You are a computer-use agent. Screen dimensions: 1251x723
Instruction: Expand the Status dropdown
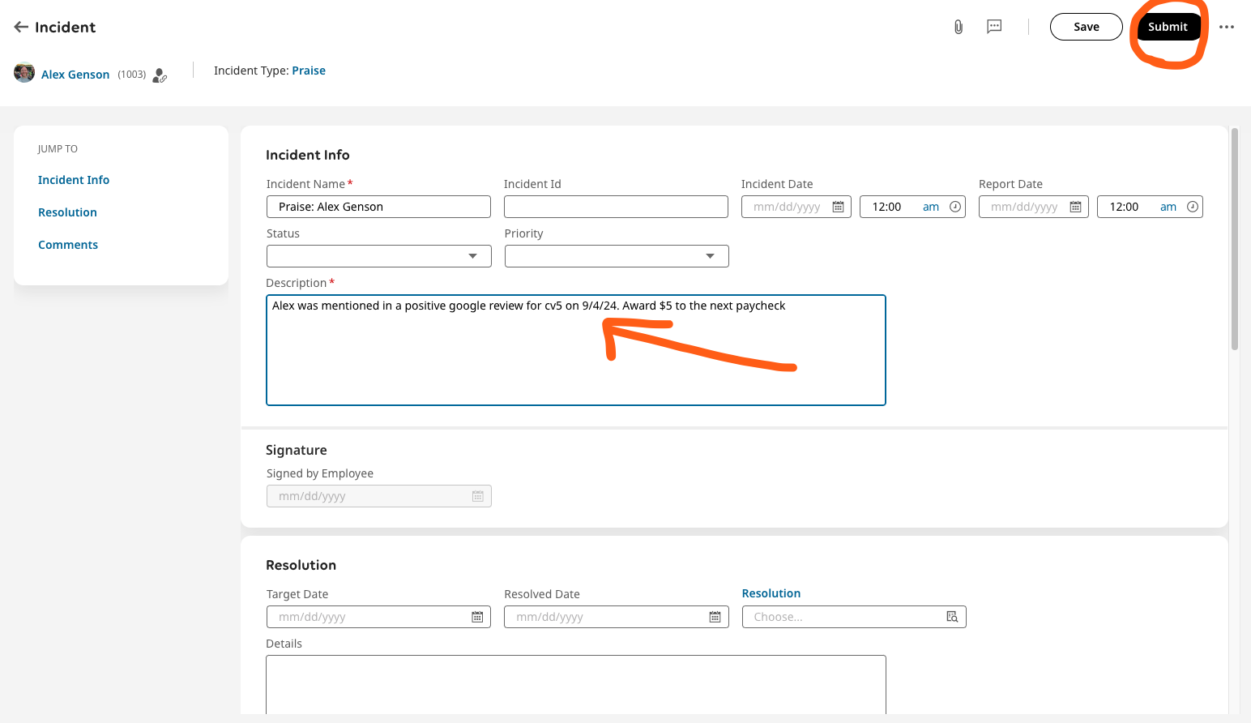click(378, 256)
